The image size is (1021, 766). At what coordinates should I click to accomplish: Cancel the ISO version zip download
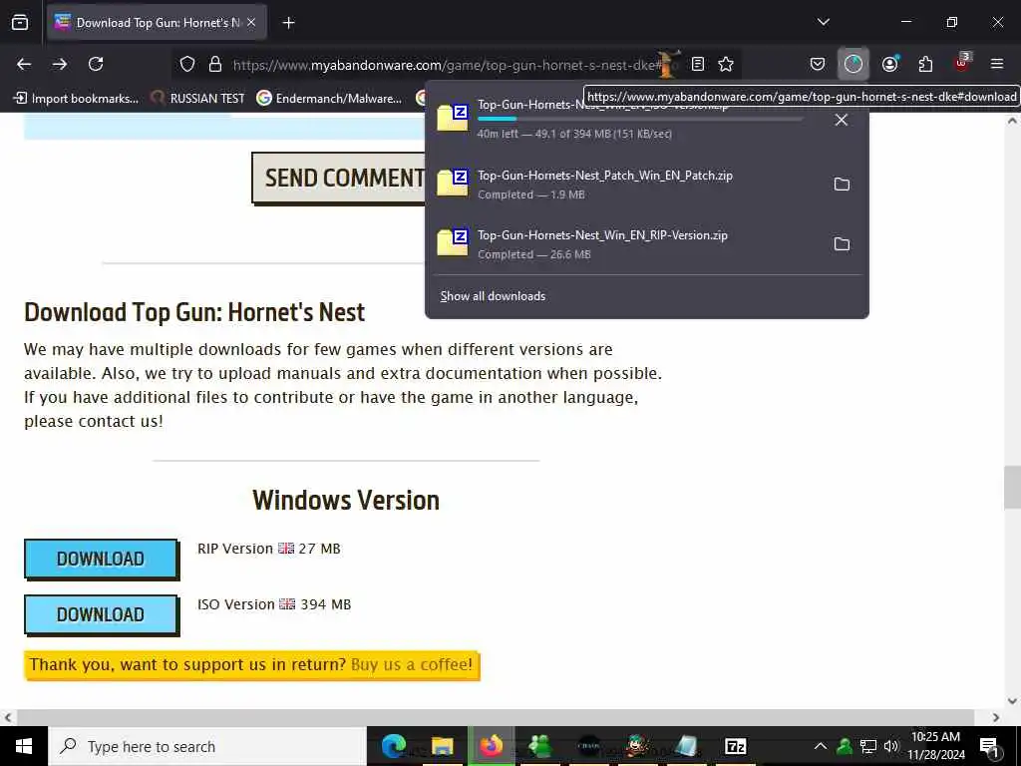click(842, 120)
